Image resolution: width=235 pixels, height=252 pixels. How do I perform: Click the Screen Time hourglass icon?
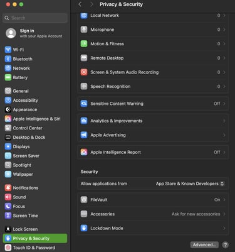point(8,216)
